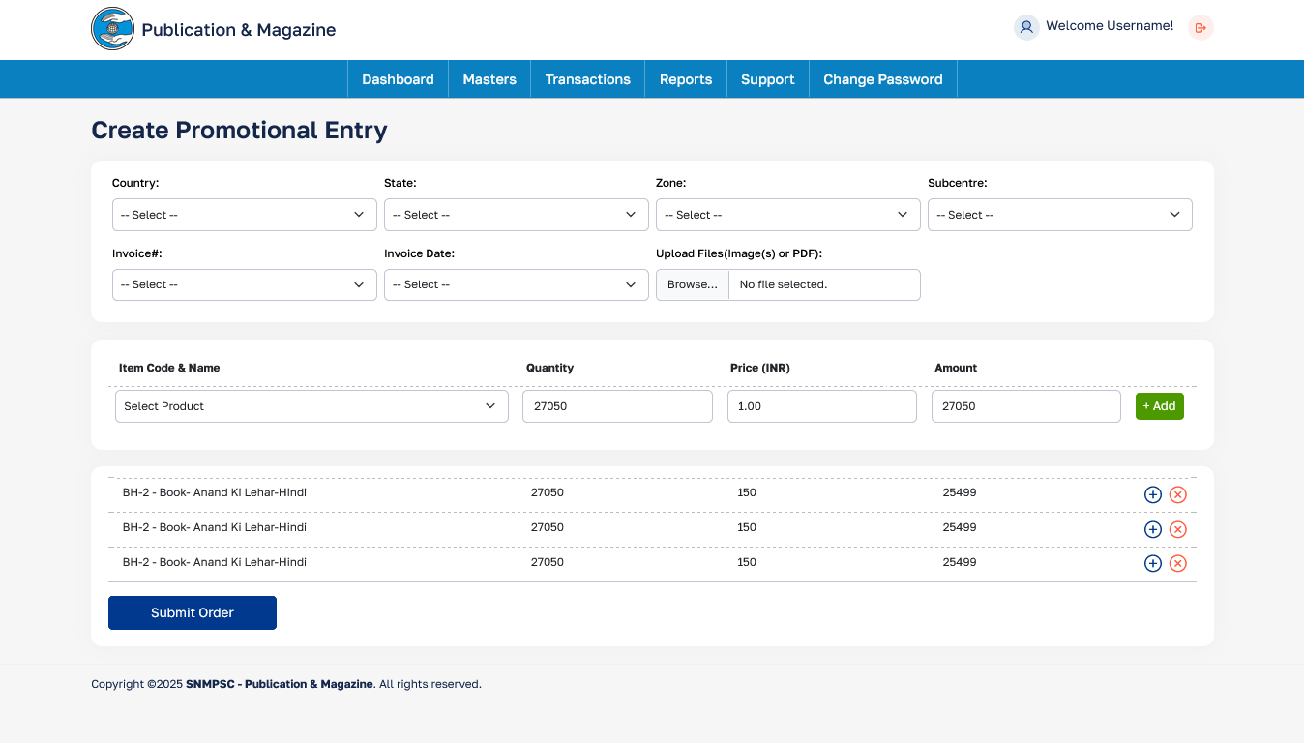
Task: Click the Quantity input field
Action: coord(617,406)
